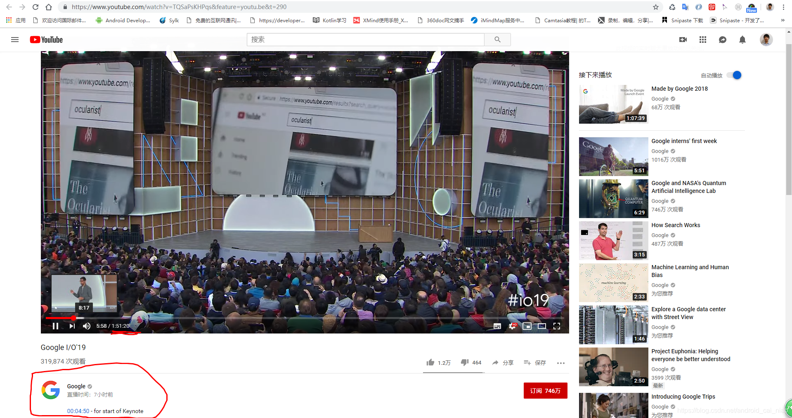Open create video camera icon
The height and width of the screenshot is (418, 792).
[x=683, y=40]
